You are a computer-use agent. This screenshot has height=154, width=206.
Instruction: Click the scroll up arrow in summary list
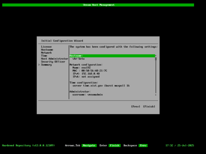tap(156, 56)
